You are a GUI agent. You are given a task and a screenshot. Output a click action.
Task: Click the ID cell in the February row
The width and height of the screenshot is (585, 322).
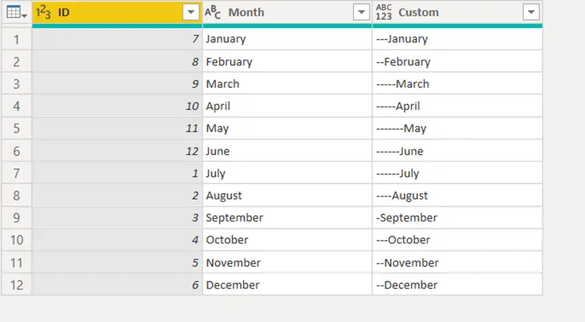coord(117,61)
